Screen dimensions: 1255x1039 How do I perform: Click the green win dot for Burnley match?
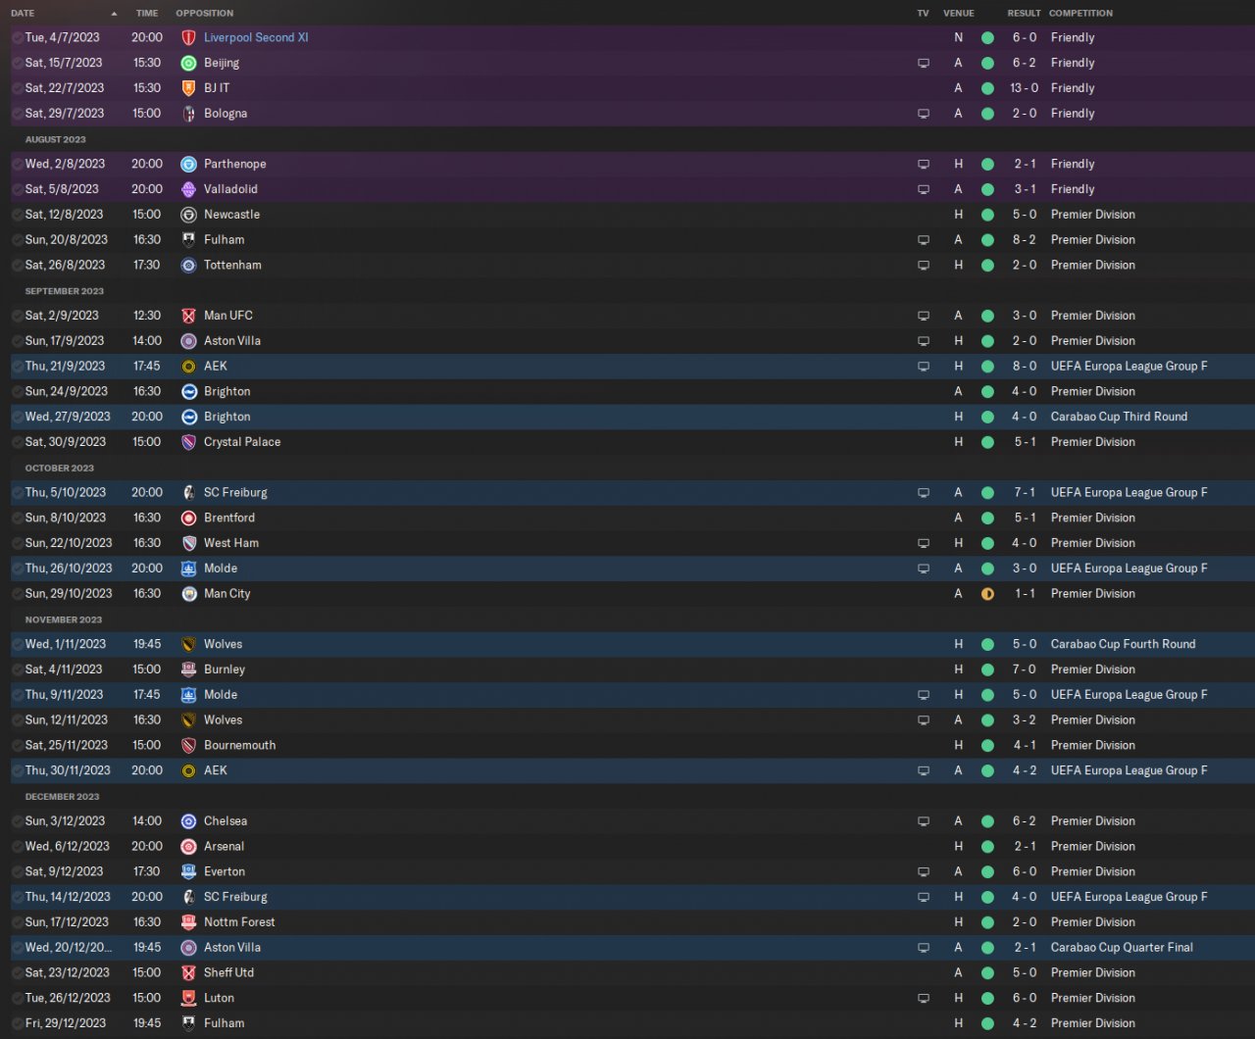pos(987,669)
